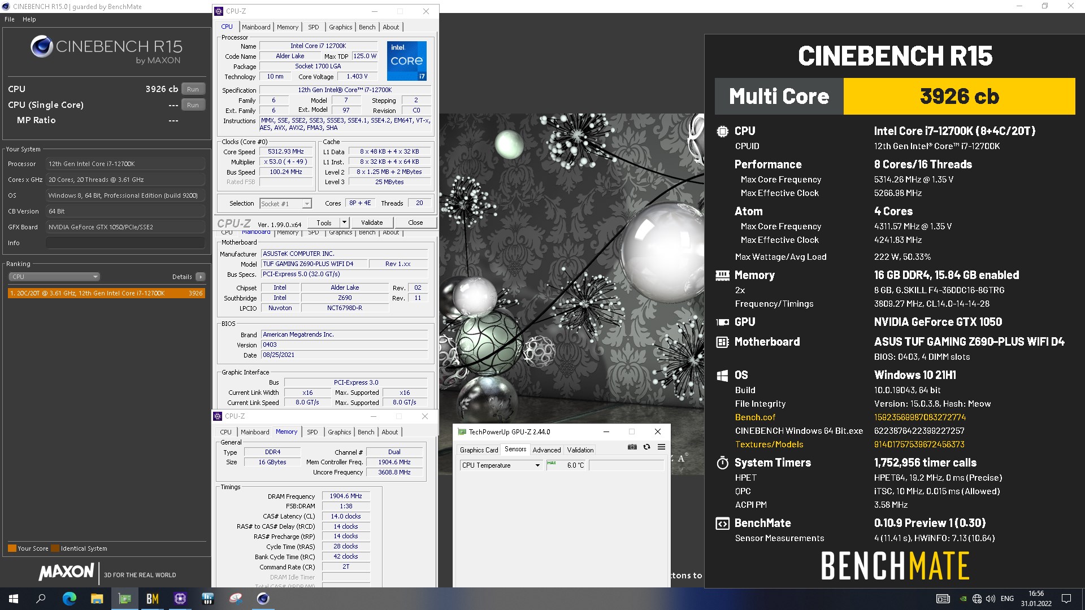Open the CPU Temperature sensor dropdown
This screenshot has height=610, width=1085.
coord(501,465)
